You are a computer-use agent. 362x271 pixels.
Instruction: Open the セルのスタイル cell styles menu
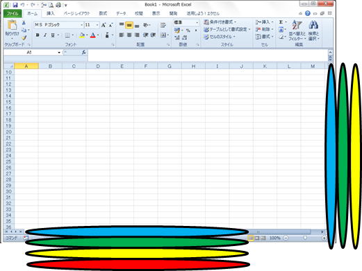(220, 37)
